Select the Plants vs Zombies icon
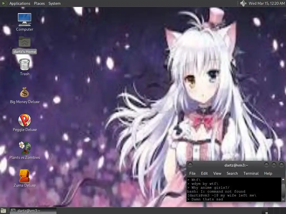 point(25,148)
